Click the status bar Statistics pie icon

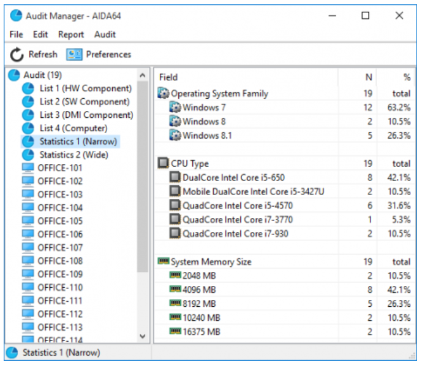point(12,353)
